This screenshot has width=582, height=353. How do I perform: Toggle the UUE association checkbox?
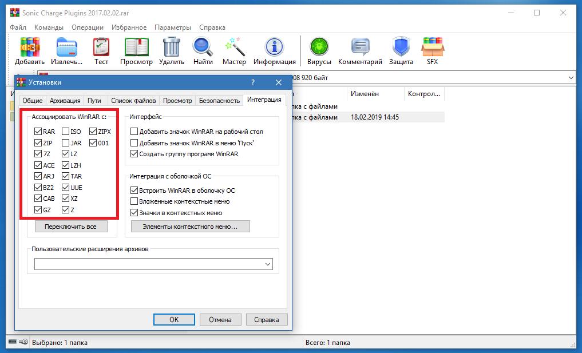(x=66, y=188)
